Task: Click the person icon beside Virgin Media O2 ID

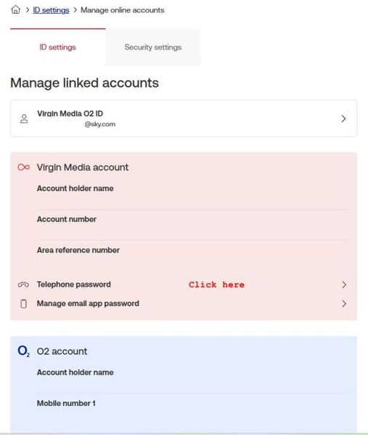Action: coord(24,119)
